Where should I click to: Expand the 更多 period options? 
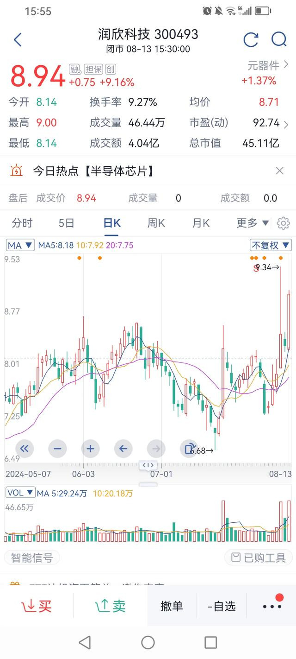coord(253,223)
